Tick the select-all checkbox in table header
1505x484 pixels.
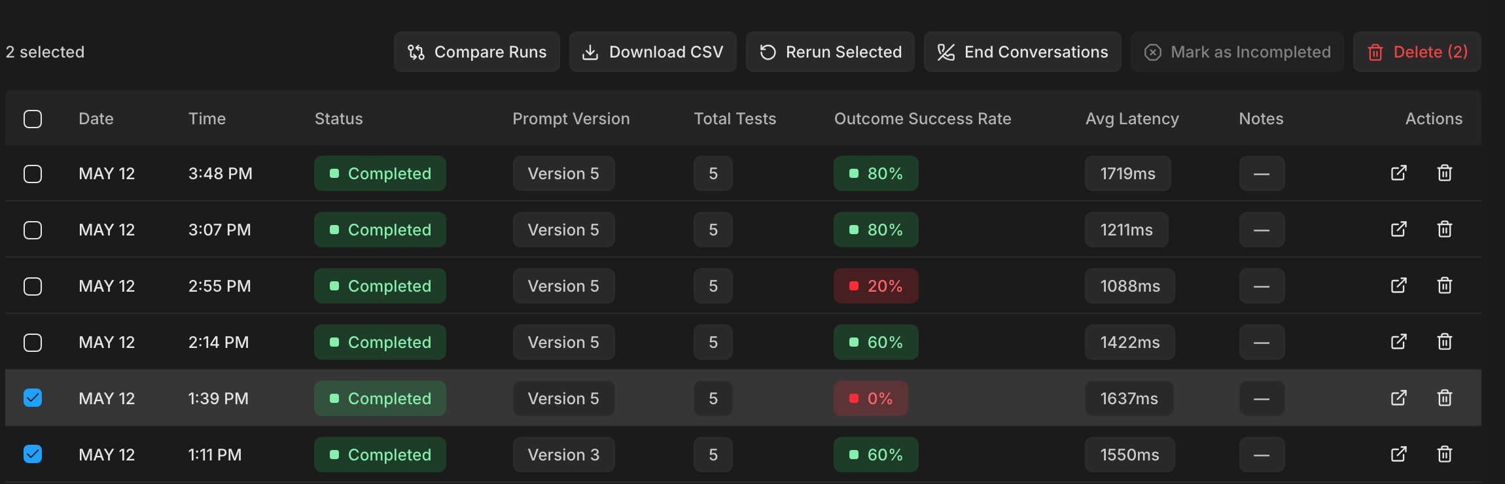(33, 119)
